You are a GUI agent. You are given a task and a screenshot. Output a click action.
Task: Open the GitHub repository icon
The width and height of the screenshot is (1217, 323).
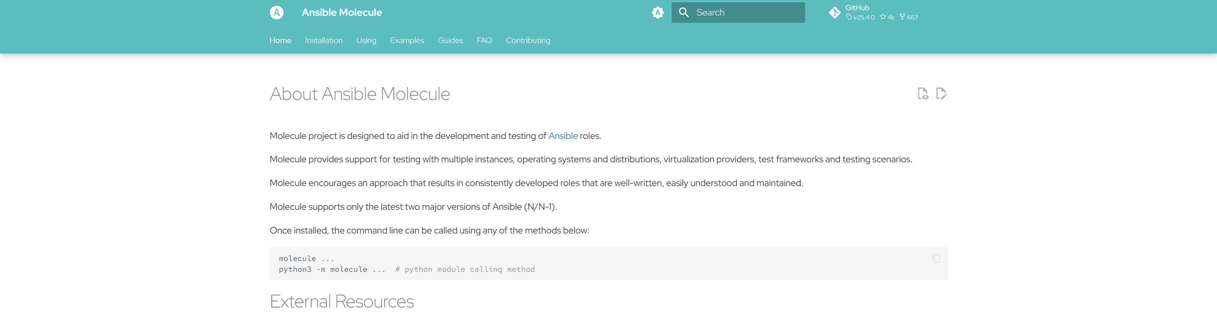click(834, 13)
